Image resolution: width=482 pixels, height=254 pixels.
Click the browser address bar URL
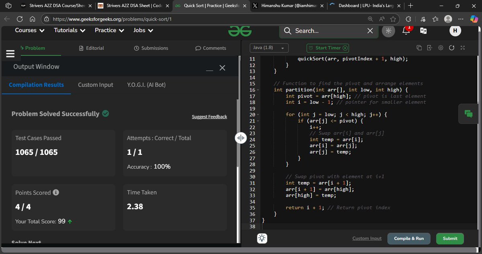click(112, 19)
